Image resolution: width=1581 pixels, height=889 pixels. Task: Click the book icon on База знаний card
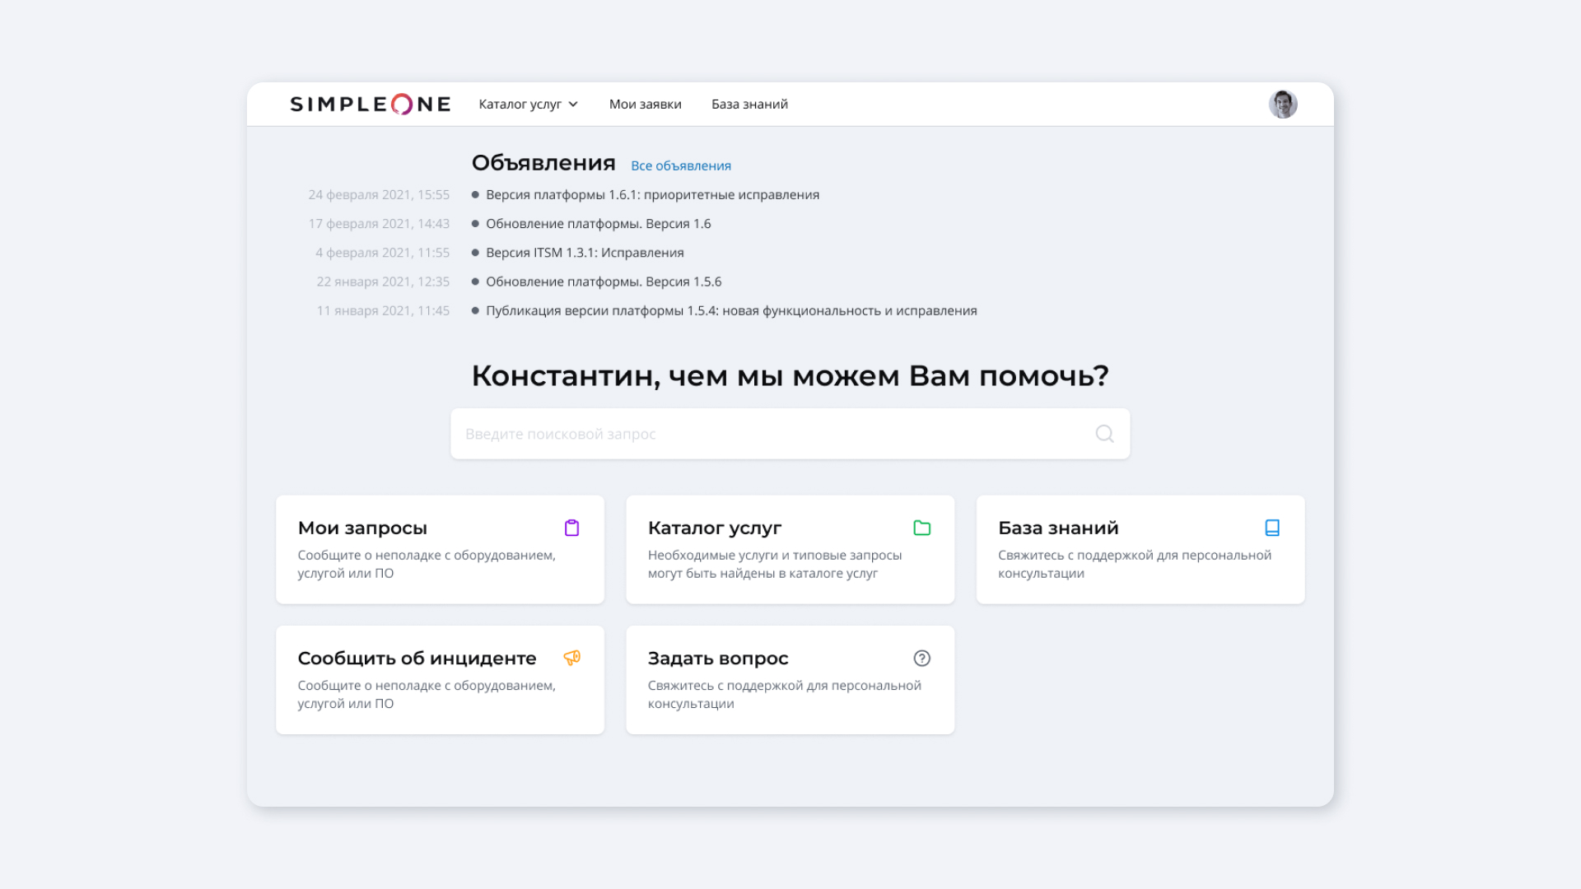pyautogui.click(x=1272, y=528)
